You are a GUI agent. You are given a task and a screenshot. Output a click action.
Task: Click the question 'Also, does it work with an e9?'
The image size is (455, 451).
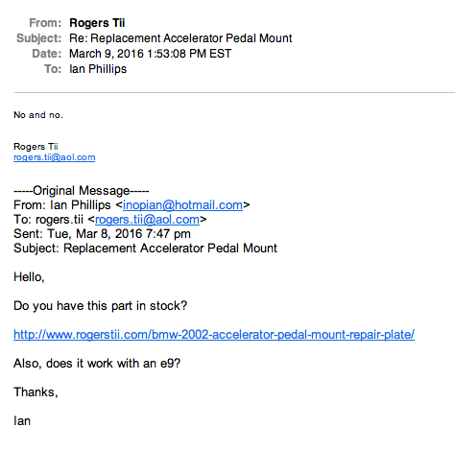tap(97, 364)
